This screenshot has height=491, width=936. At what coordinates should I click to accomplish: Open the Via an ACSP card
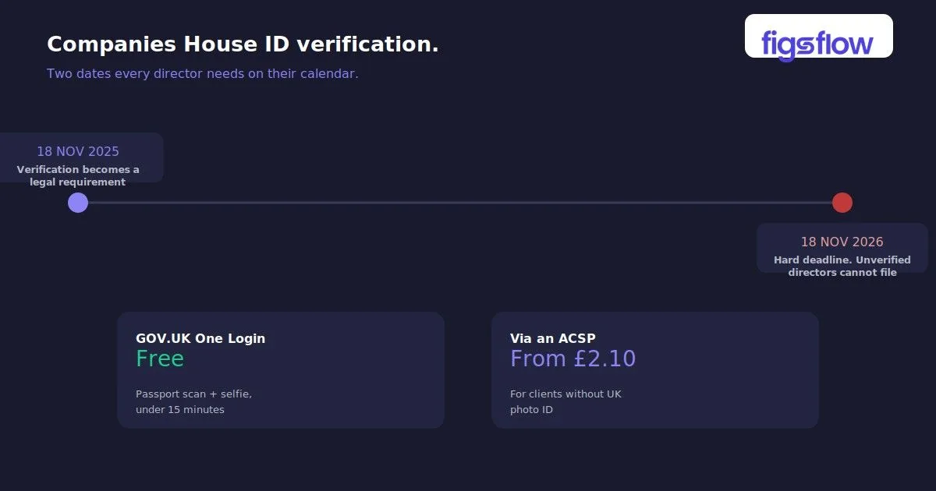[655, 370]
